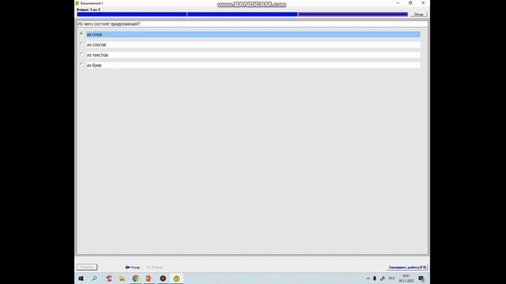
Task: Click the "из слогов" answer text
Action: click(x=96, y=45)
